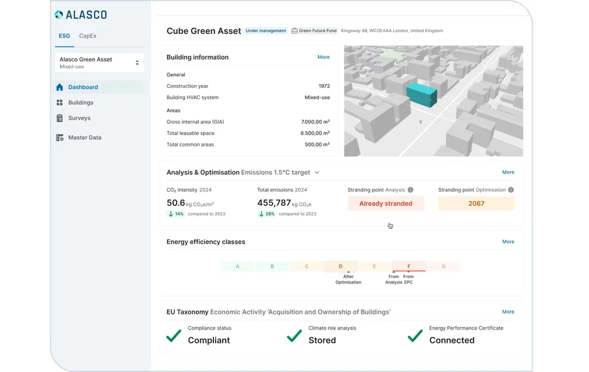Select energy class C swatch
This screenshot has height=372, width=589.
[307, 266]
